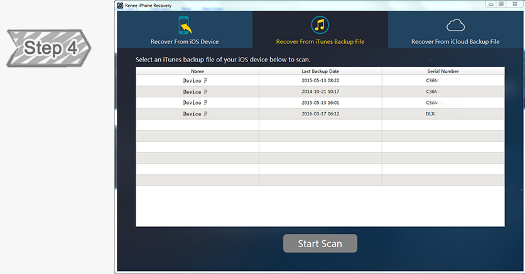Choose backup dated 2015-05-13 16:01
Screen dimensions: 525x274
(320, 103)
